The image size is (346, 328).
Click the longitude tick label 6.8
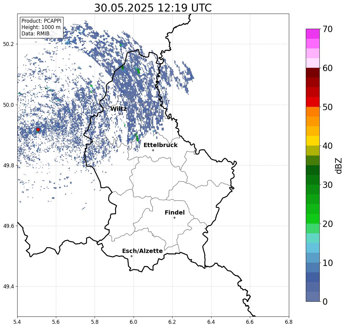(x=289, y=322)
